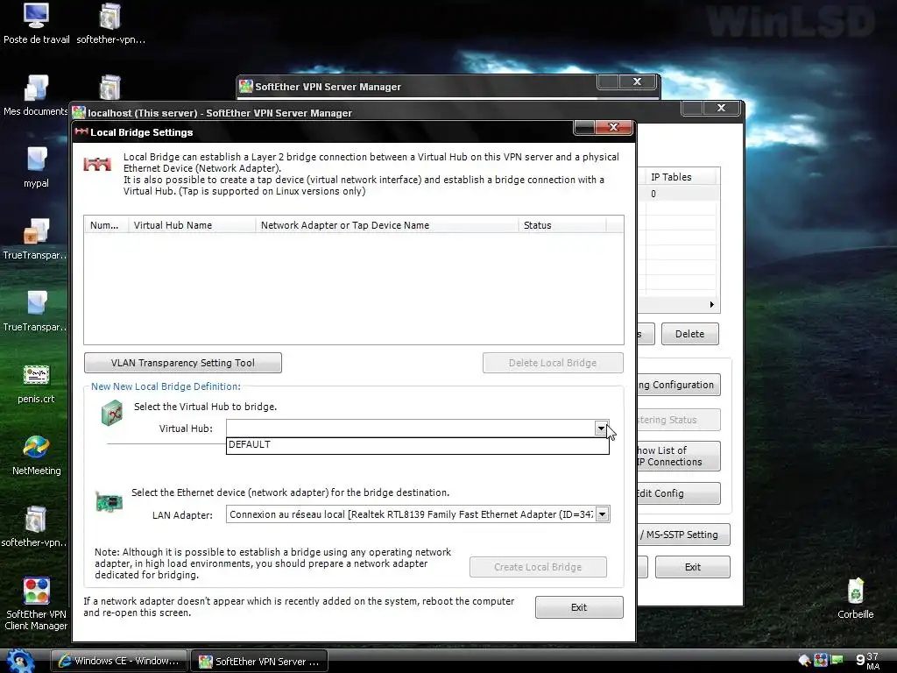The height and width of the screenshot is (673, 897).
Task: Exit the Local Bridge Settings dialog
Action: coord(579,607)
